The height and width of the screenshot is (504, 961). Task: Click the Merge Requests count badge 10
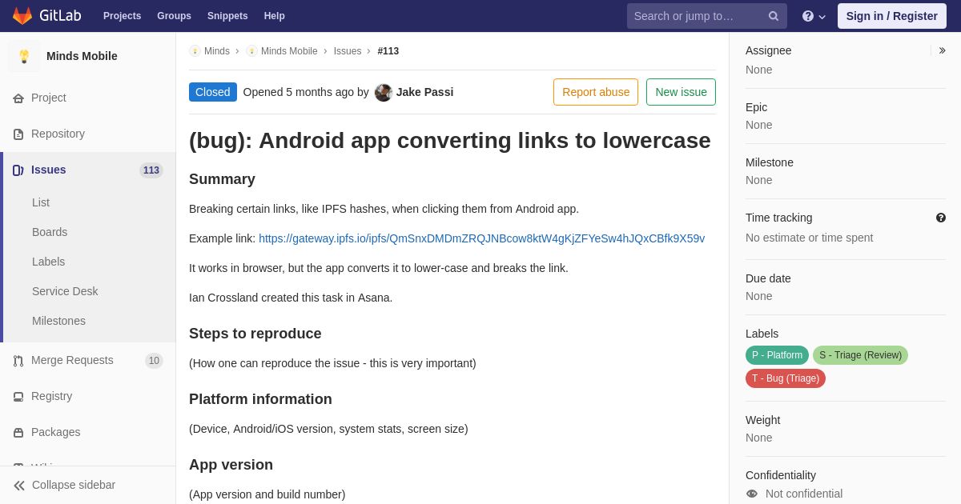coord(154,361)
